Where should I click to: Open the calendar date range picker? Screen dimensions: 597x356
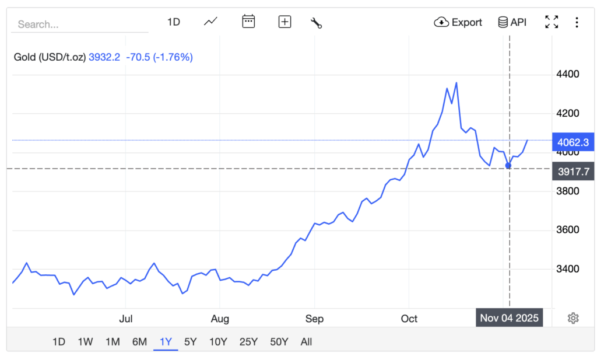248,22
